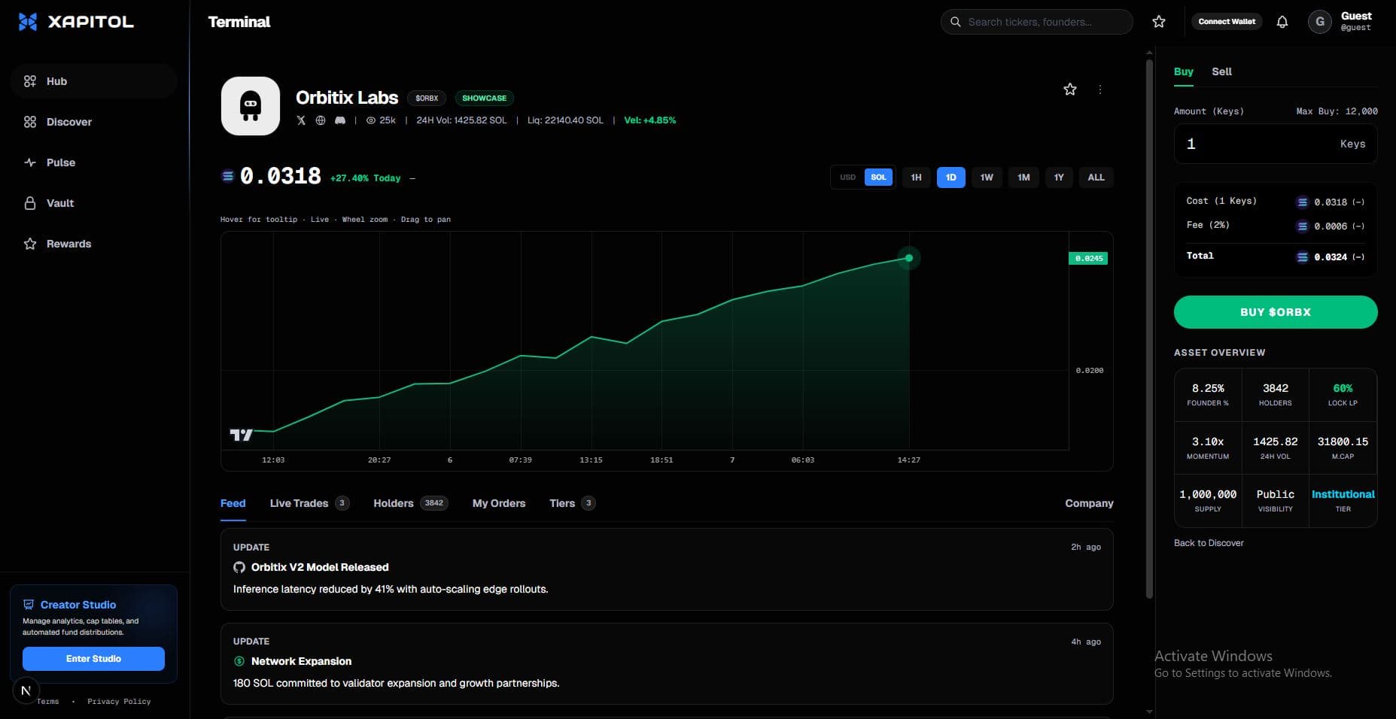
Task: Select the Buy tab in trade panel
Action: point(1184,71)
